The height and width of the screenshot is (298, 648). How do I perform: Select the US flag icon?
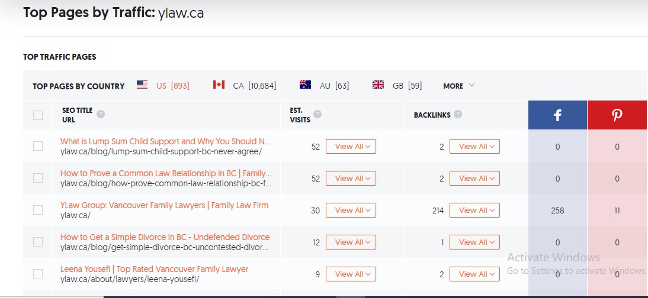pyautogui.click(x=142, y=85)
